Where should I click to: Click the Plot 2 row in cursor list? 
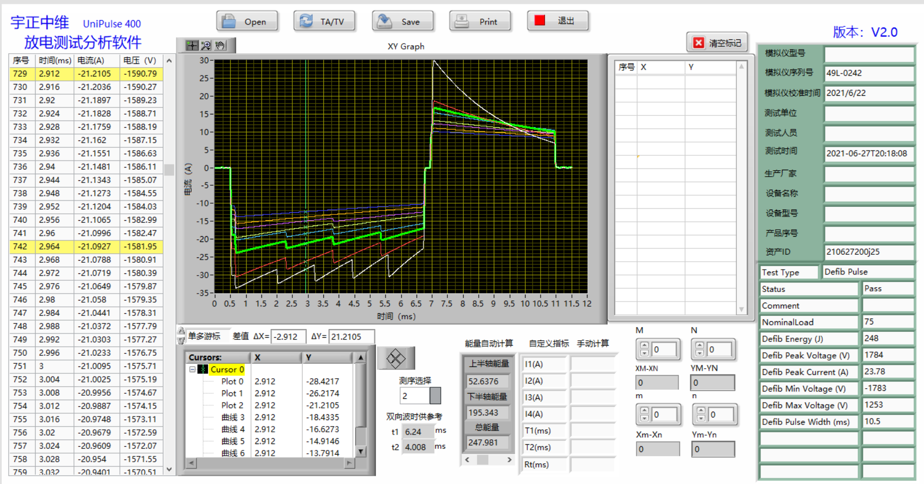[232, 405]
